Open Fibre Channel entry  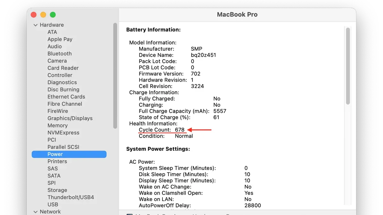point(65,104)
